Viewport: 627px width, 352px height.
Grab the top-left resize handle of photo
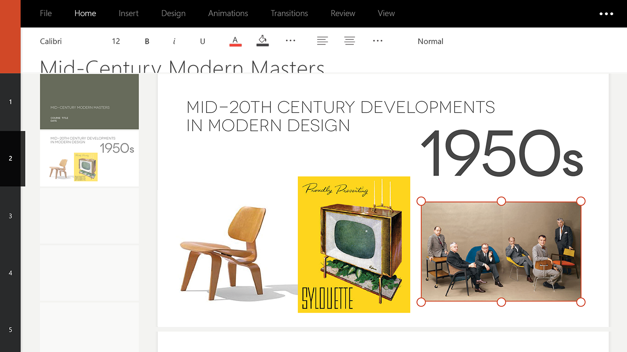pos(421,201)
